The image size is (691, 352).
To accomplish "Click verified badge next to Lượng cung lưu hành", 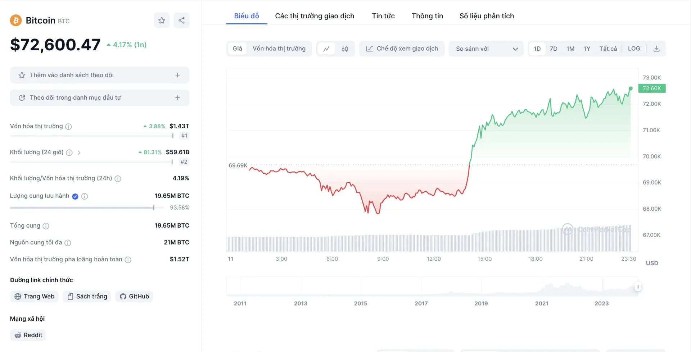I will click(75, 196).
